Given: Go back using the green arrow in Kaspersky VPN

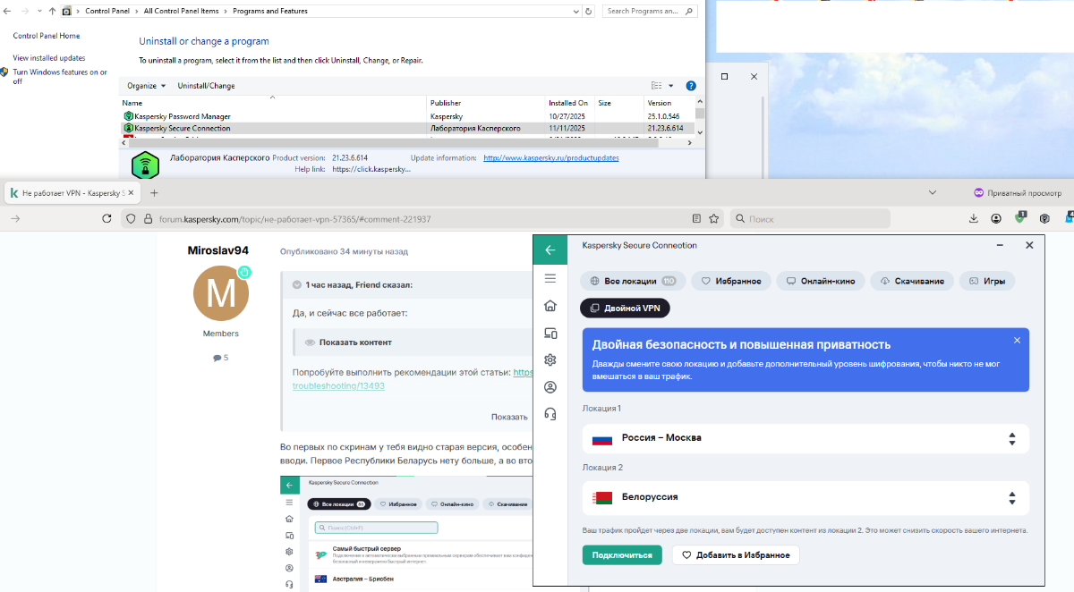Looking at the screenshot, I should point(550,250).
